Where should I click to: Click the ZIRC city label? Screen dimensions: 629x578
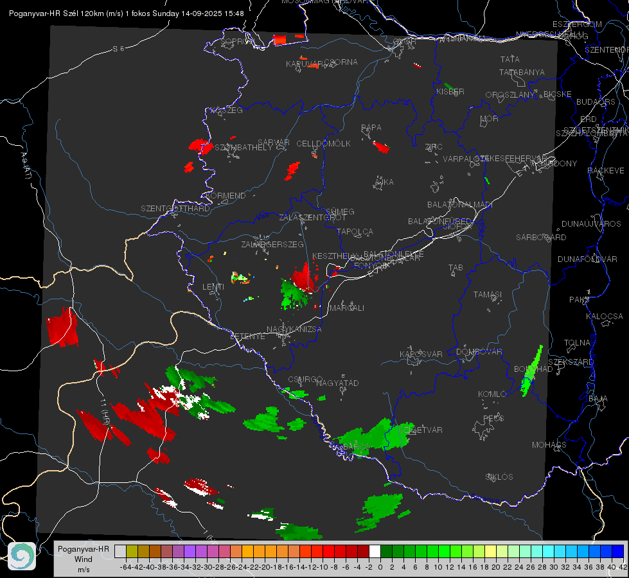[434, 146]
